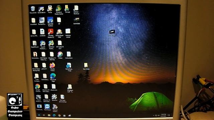214x120 pixels.
Task: Launch Mozilla Firefox
Action: point(52,67)
